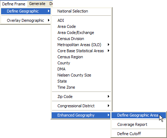Select Enhanced Geography entry
The width and height of the screenshot is (167, 138).
[81, 115]
